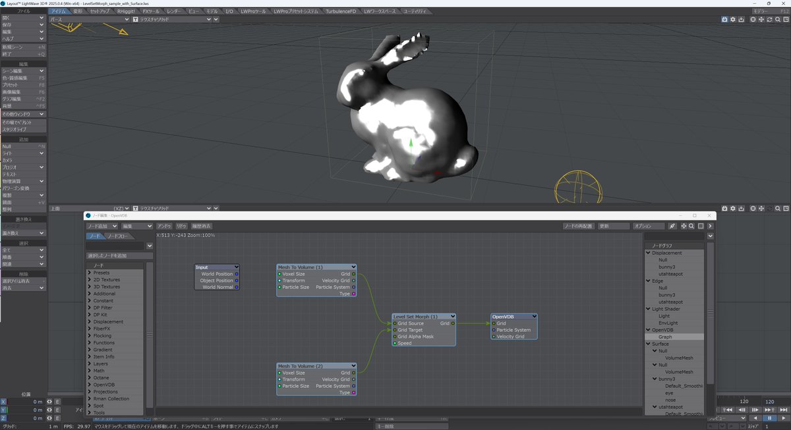Click the lower viewport download-arrow icon

[x=741, y=208]
